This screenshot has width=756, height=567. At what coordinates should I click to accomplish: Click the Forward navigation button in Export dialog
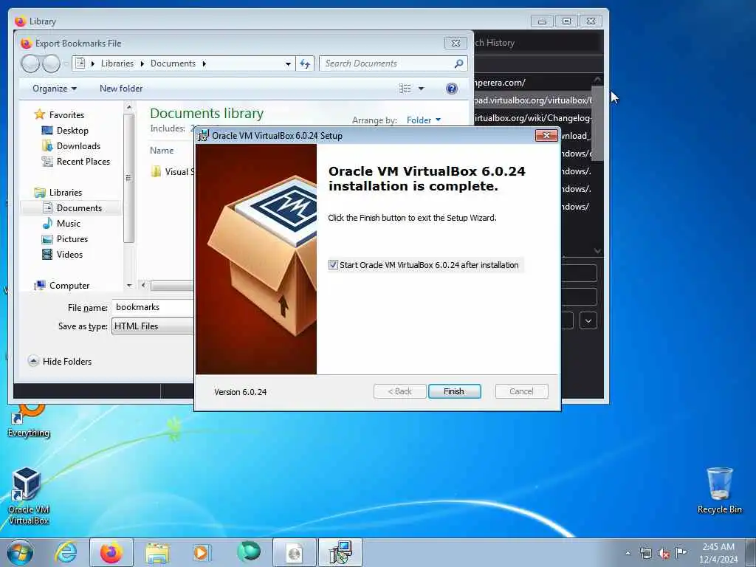click(x=51, y=63)
